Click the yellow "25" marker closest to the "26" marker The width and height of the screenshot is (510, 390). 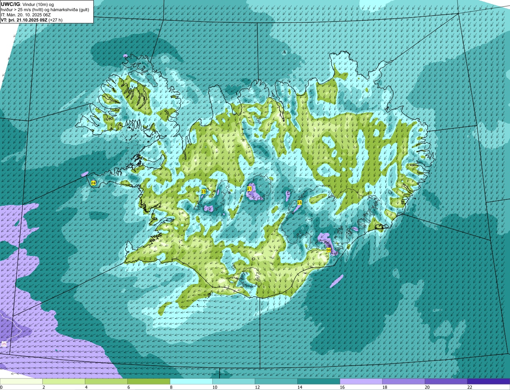click(204, 192)
